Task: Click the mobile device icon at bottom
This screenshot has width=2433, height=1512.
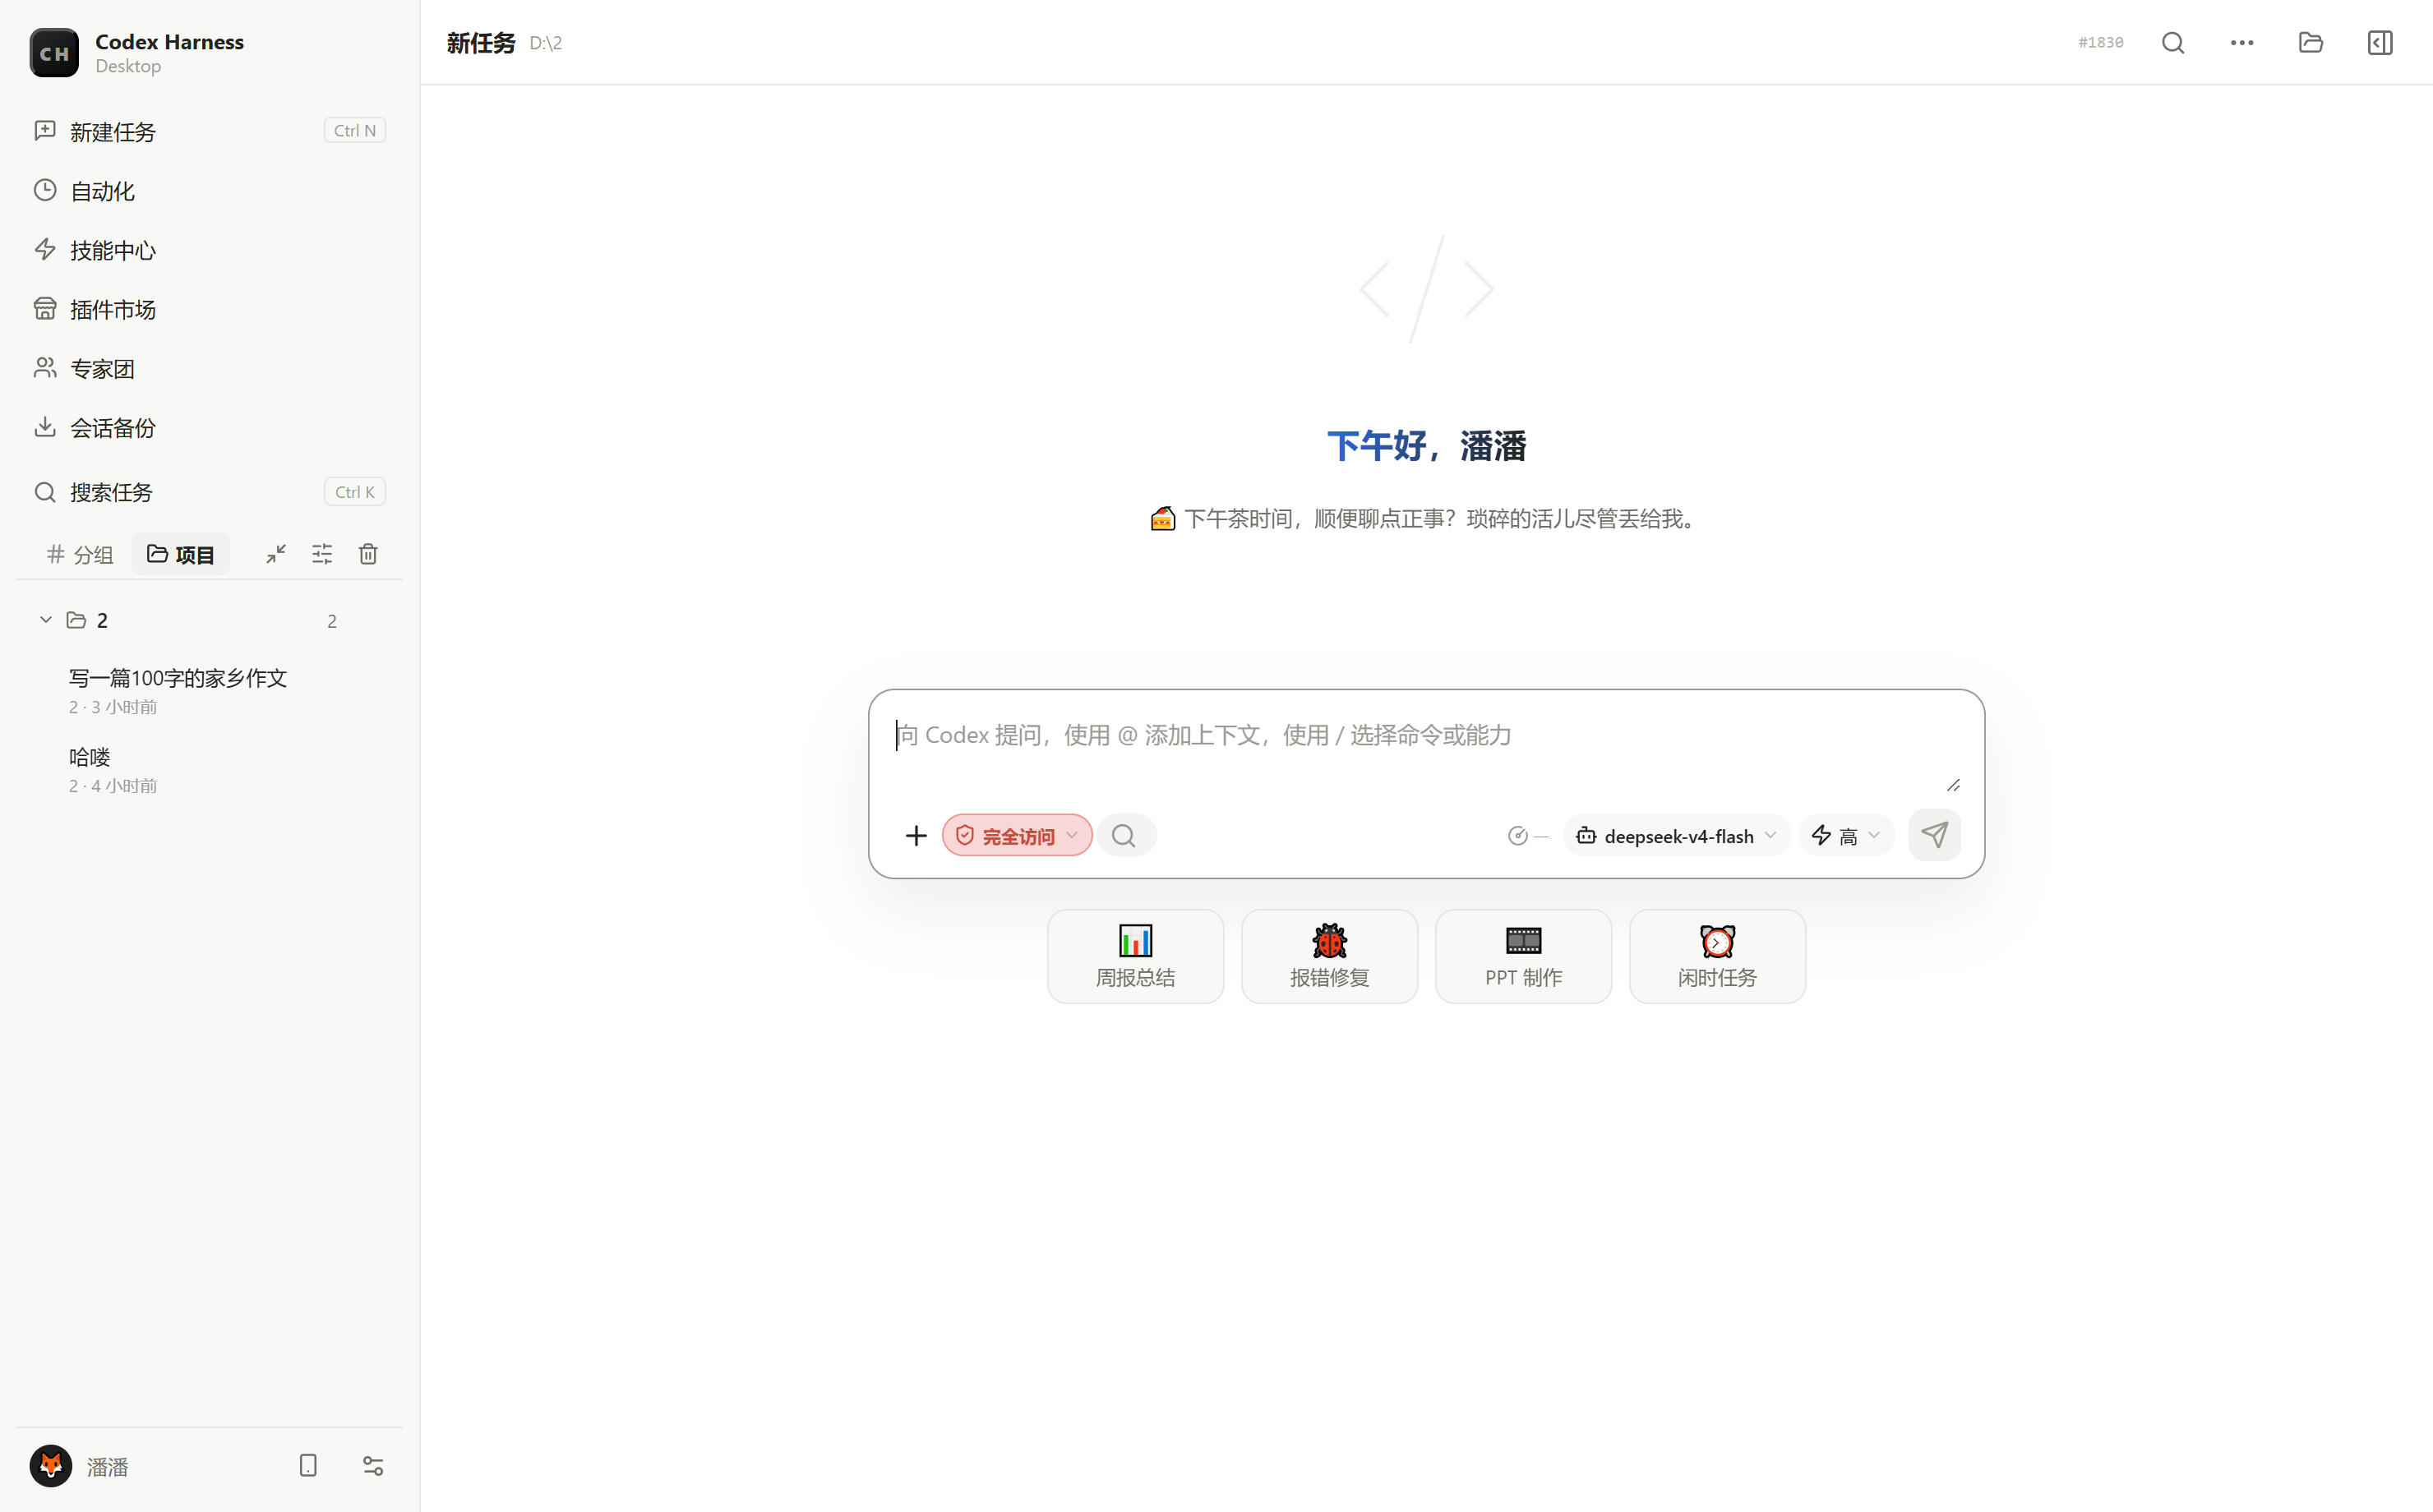Action: tap(308, 1466)
